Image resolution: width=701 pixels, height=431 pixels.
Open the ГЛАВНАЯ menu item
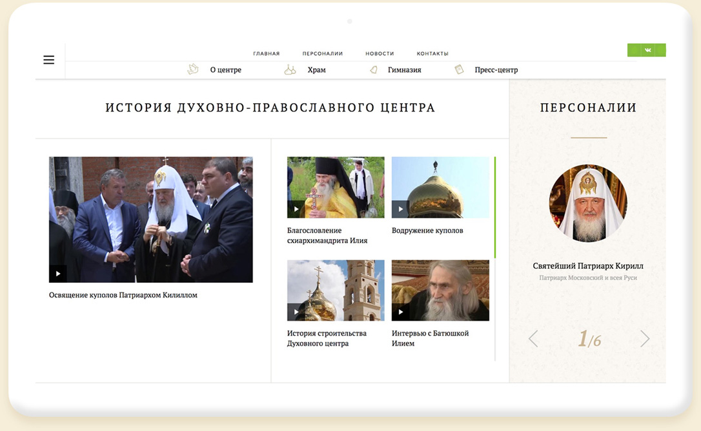(x=266, y=53)
